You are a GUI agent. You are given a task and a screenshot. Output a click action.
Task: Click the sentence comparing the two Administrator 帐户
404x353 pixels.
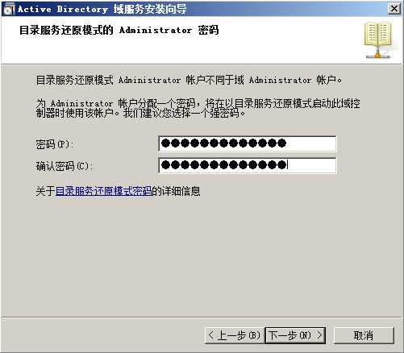(x=189, y=80)
